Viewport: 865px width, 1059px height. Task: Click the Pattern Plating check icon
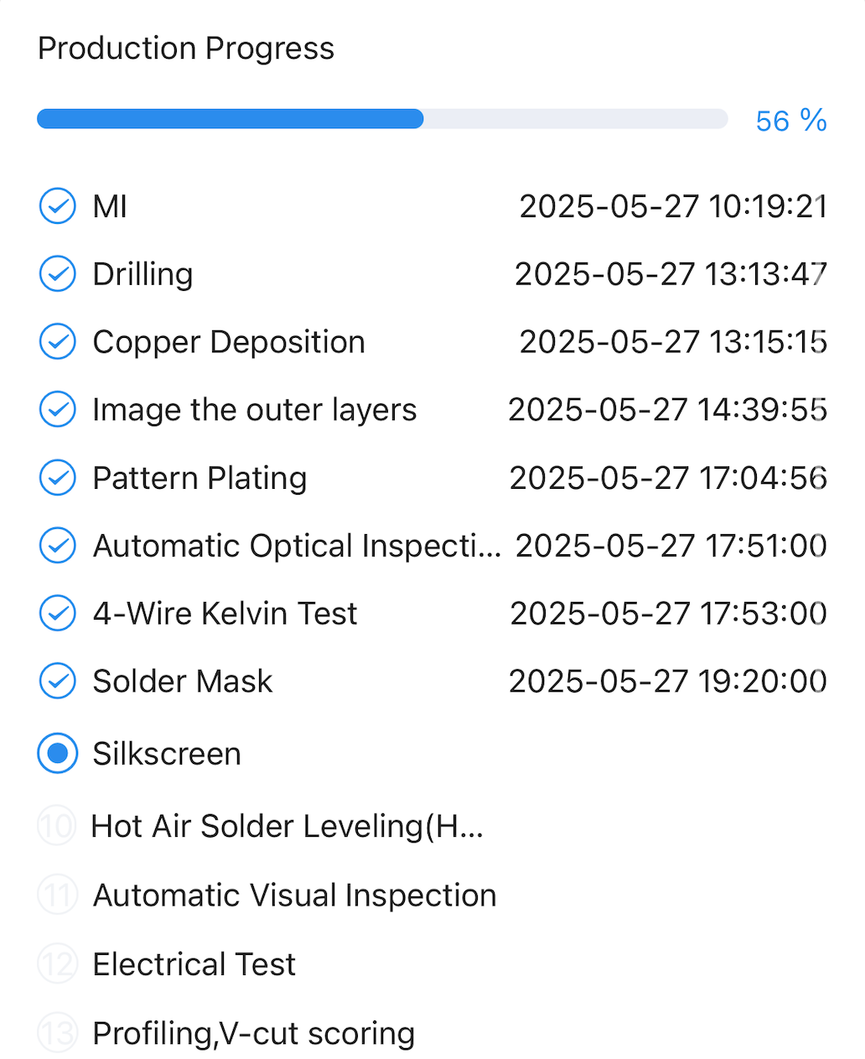coord(58,478)
